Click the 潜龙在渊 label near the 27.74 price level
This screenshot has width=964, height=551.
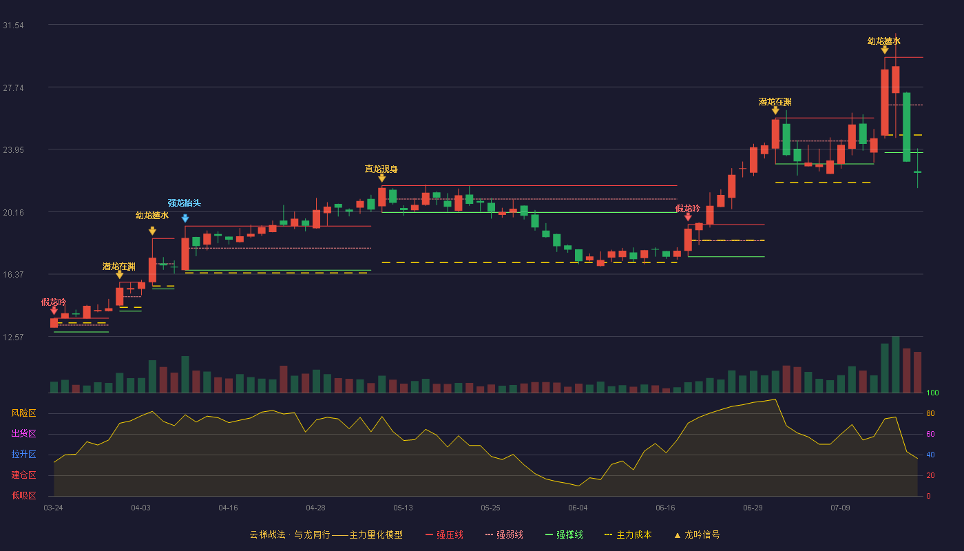pos(775,101)
